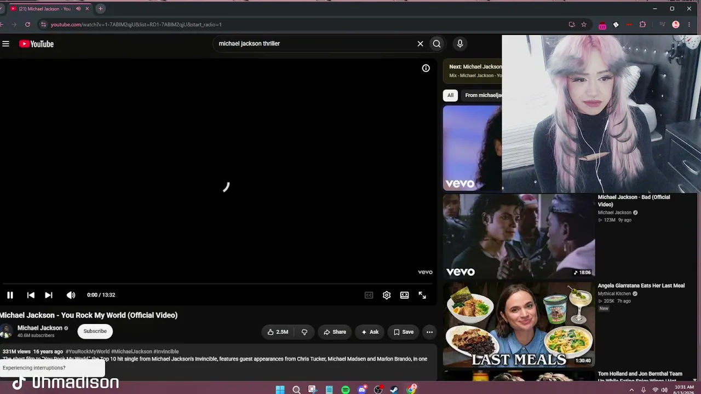This screenshot has height=394, width=701.
Task: Toggle closed captions on the video
Action: click(x=369, y=295)
